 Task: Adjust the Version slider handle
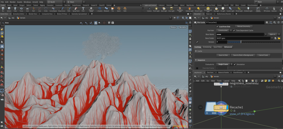pos(241,42)
